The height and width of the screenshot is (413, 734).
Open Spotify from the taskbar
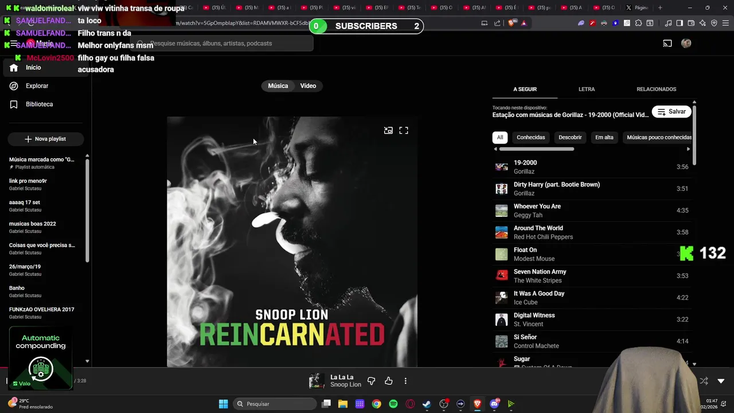tap(393, 404)
